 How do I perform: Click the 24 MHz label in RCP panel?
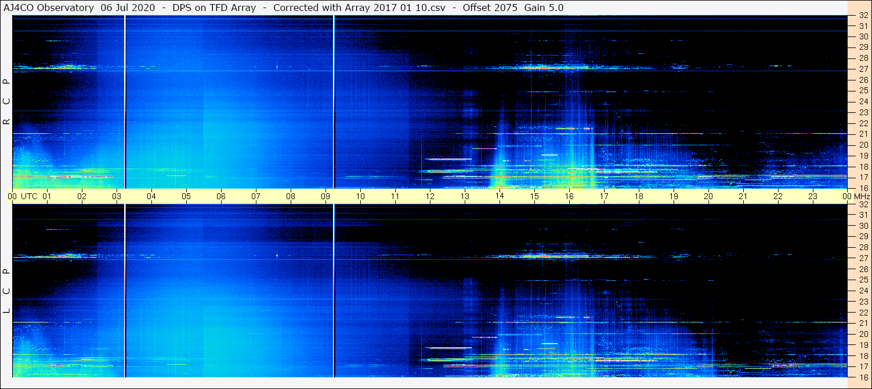pyautogui.click(x=863, y=101)
